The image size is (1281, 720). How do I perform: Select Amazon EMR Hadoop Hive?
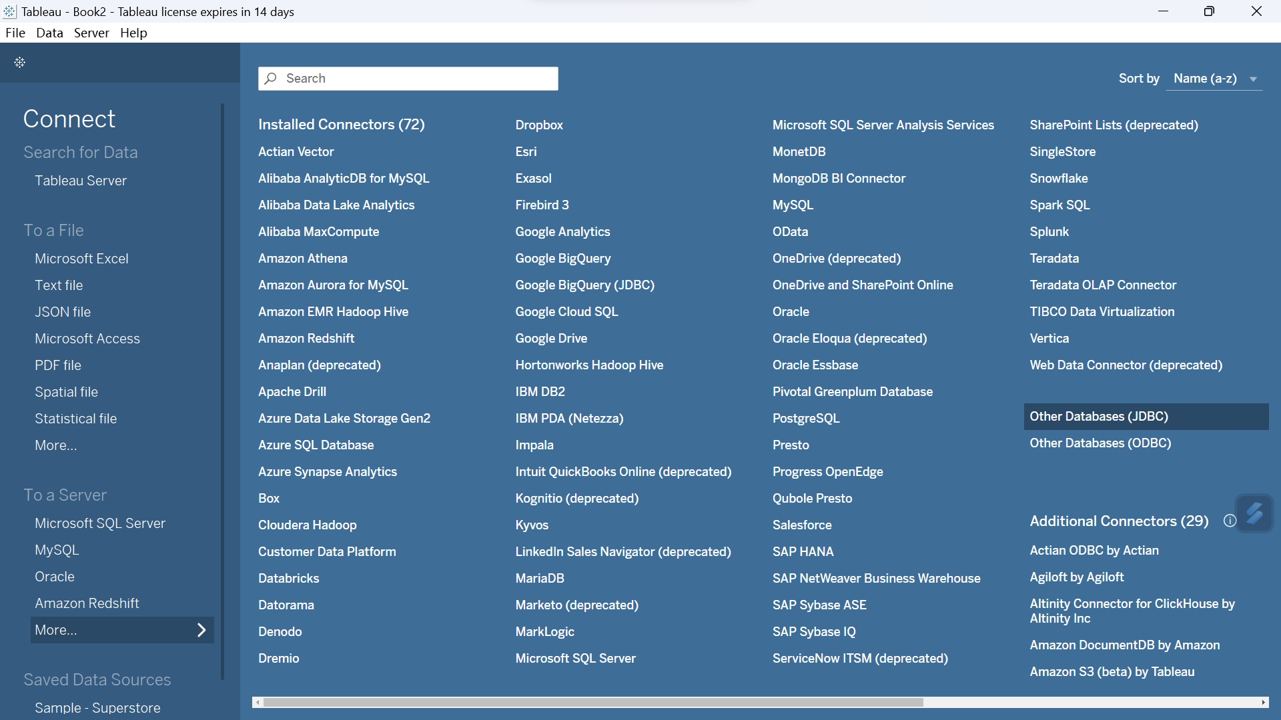(334, 312)
